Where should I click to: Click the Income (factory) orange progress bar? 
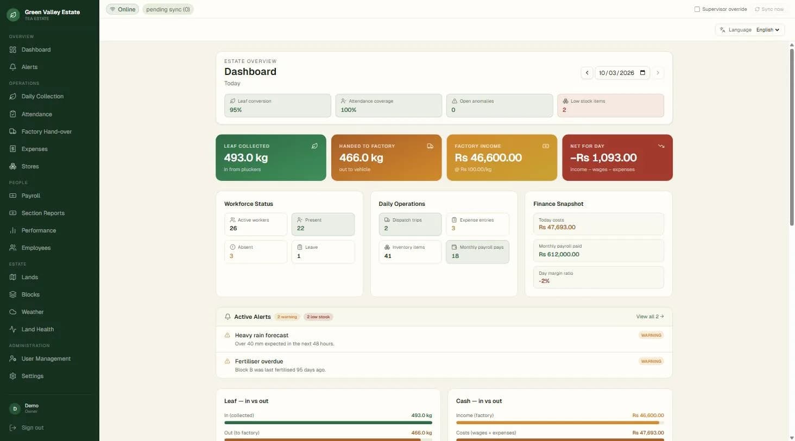pos(560,423)
